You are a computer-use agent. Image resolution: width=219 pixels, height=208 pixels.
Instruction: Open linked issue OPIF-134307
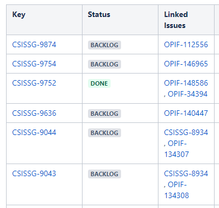(176, 149)
